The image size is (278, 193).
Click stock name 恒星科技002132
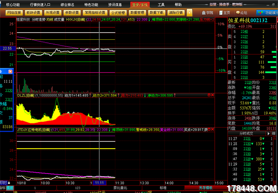click(x=247, y=20)
